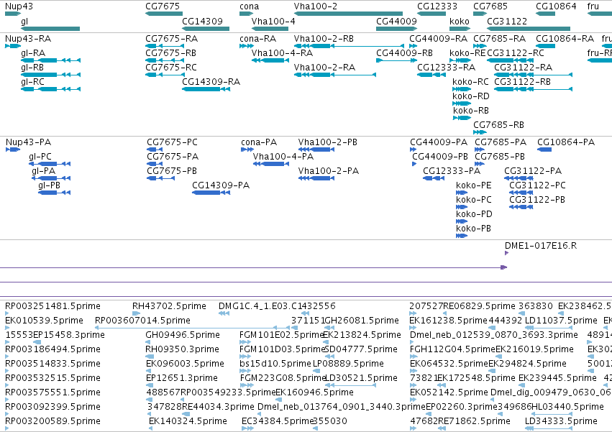
Task: Click transcript label CG7685-RB
Action: click(498, 125)
